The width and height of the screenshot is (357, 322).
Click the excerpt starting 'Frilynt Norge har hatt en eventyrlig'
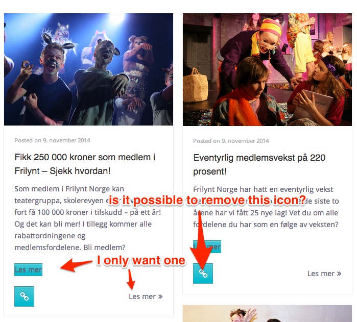click(x=266, y=207)
